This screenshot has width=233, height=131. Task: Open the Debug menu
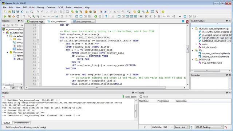click(x=40, y=7)
